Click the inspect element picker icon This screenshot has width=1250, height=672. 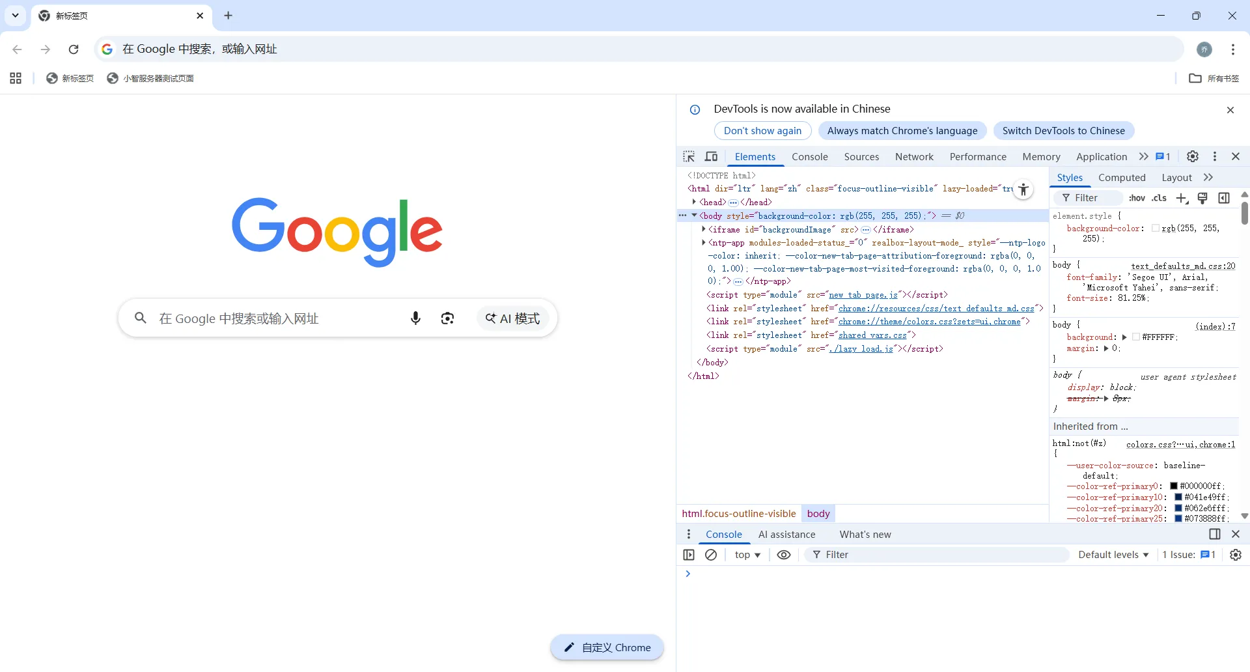point(689,156)
